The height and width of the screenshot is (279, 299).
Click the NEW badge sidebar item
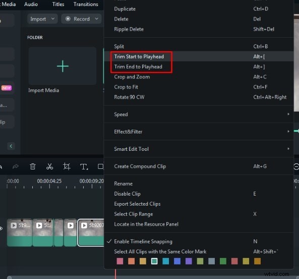pyautogui.click(x=7, y=88)
